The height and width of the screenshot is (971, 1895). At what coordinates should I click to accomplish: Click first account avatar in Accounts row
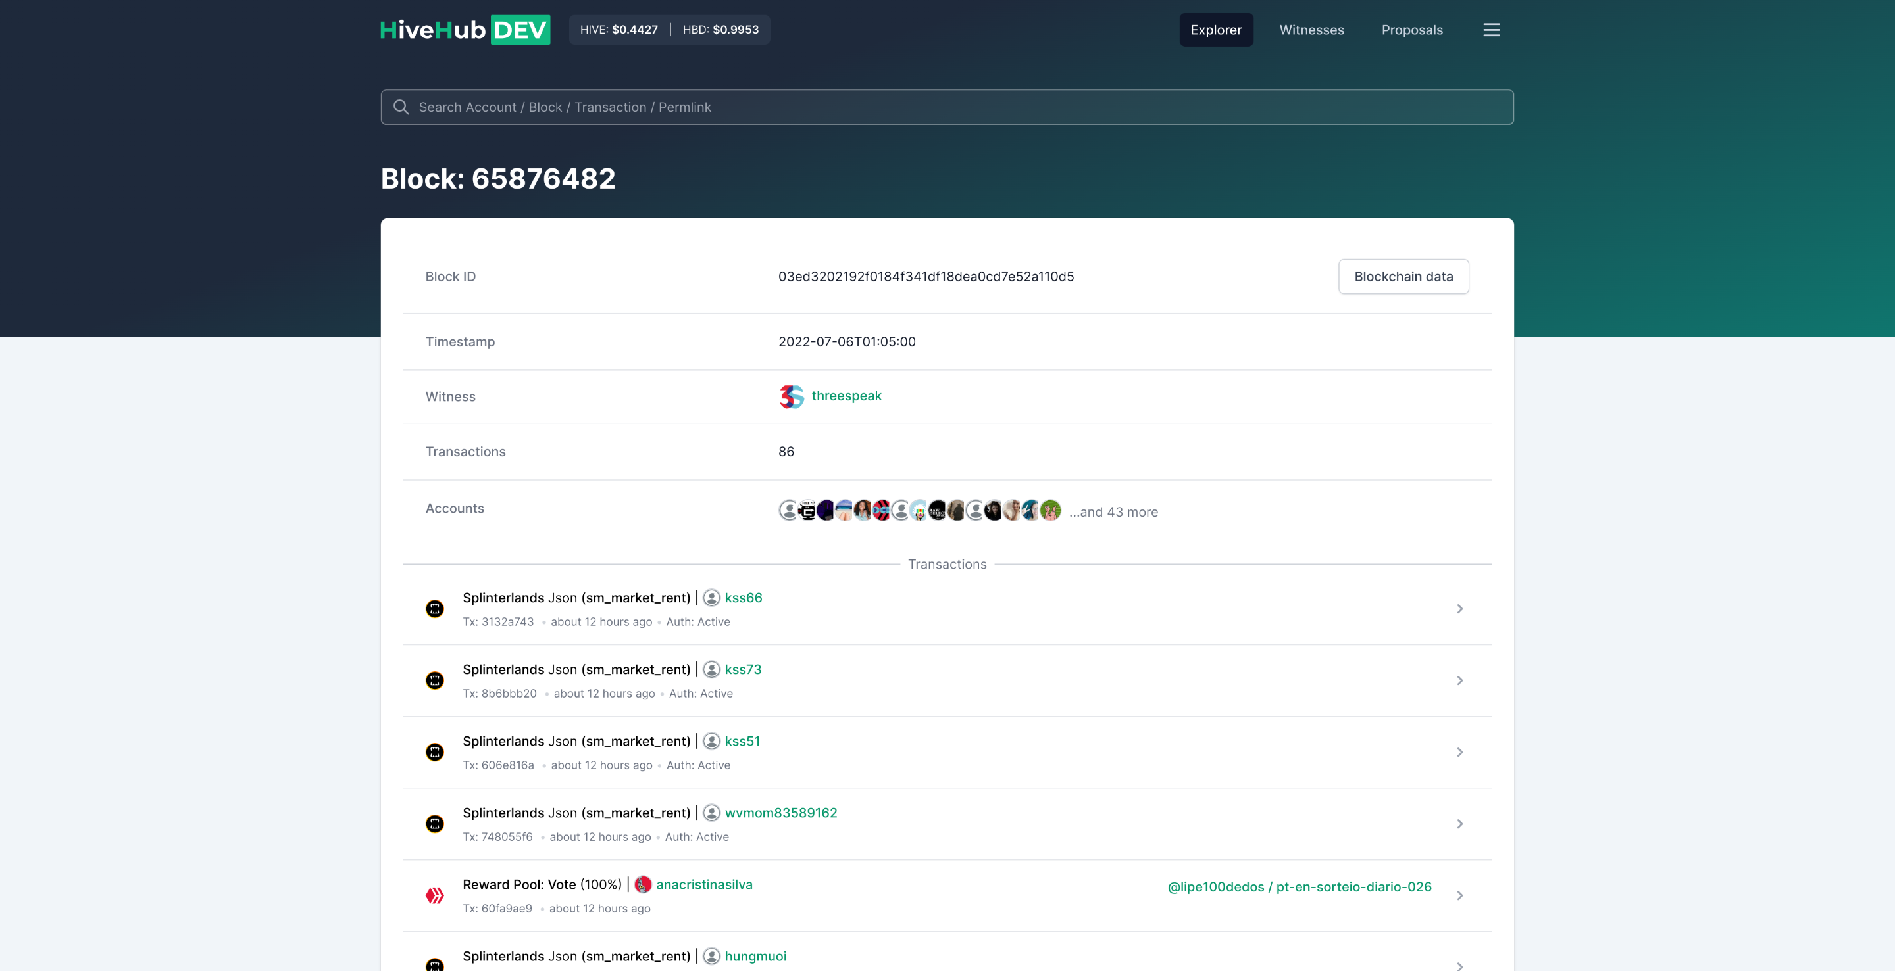pyautogui.click(x=789, y=510)
